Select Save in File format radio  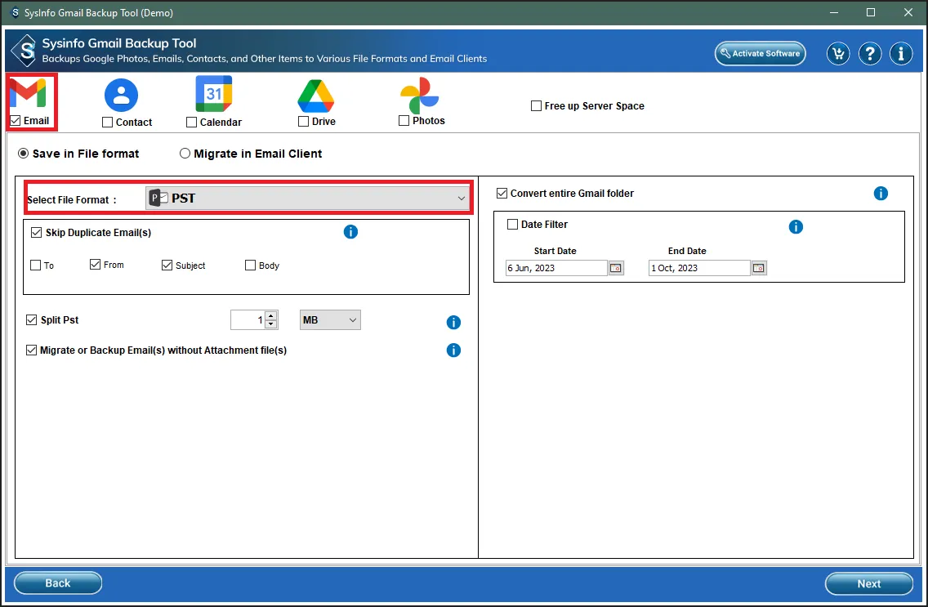click(x=23, y=154)
